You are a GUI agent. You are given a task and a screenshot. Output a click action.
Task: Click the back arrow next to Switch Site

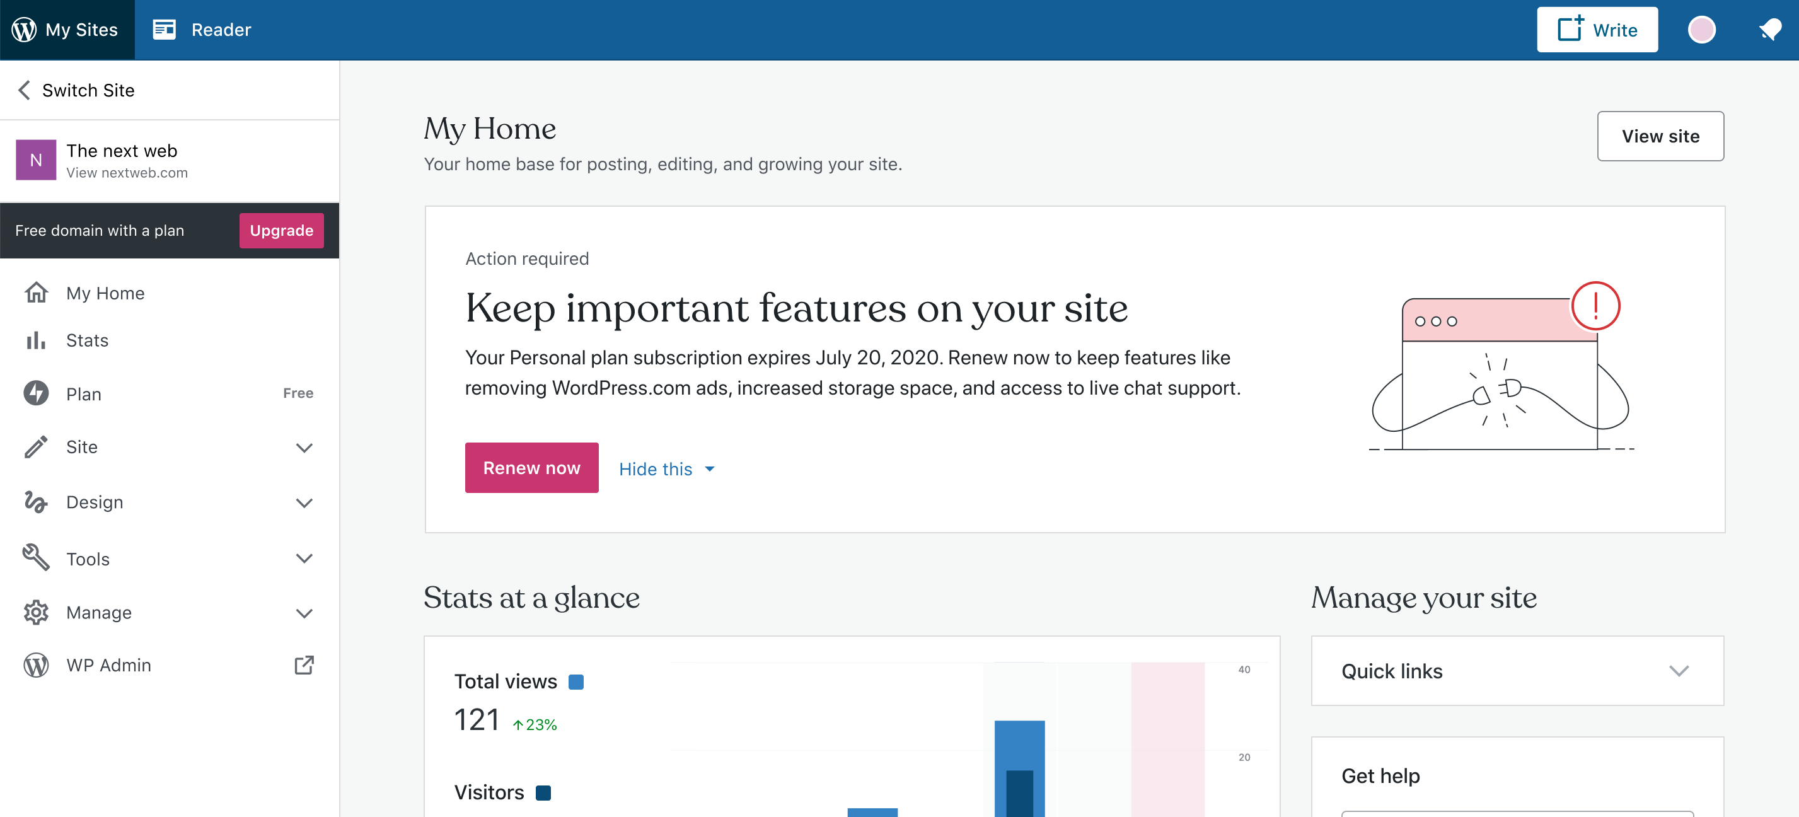pos(25,90)
